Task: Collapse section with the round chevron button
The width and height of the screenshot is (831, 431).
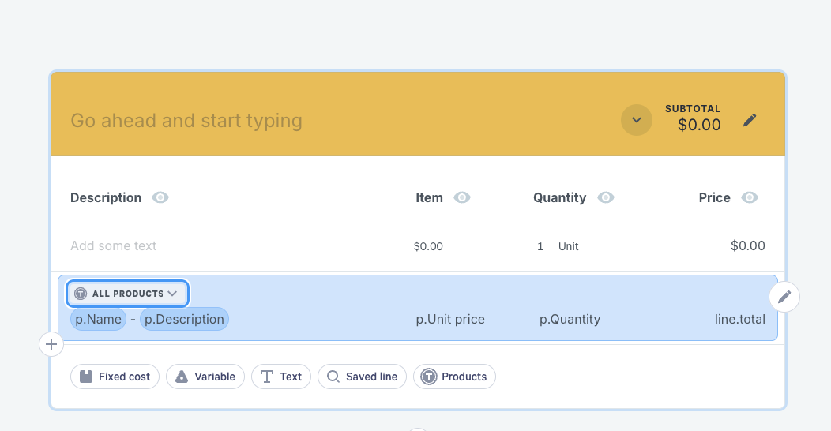Action: pos(636,120)
